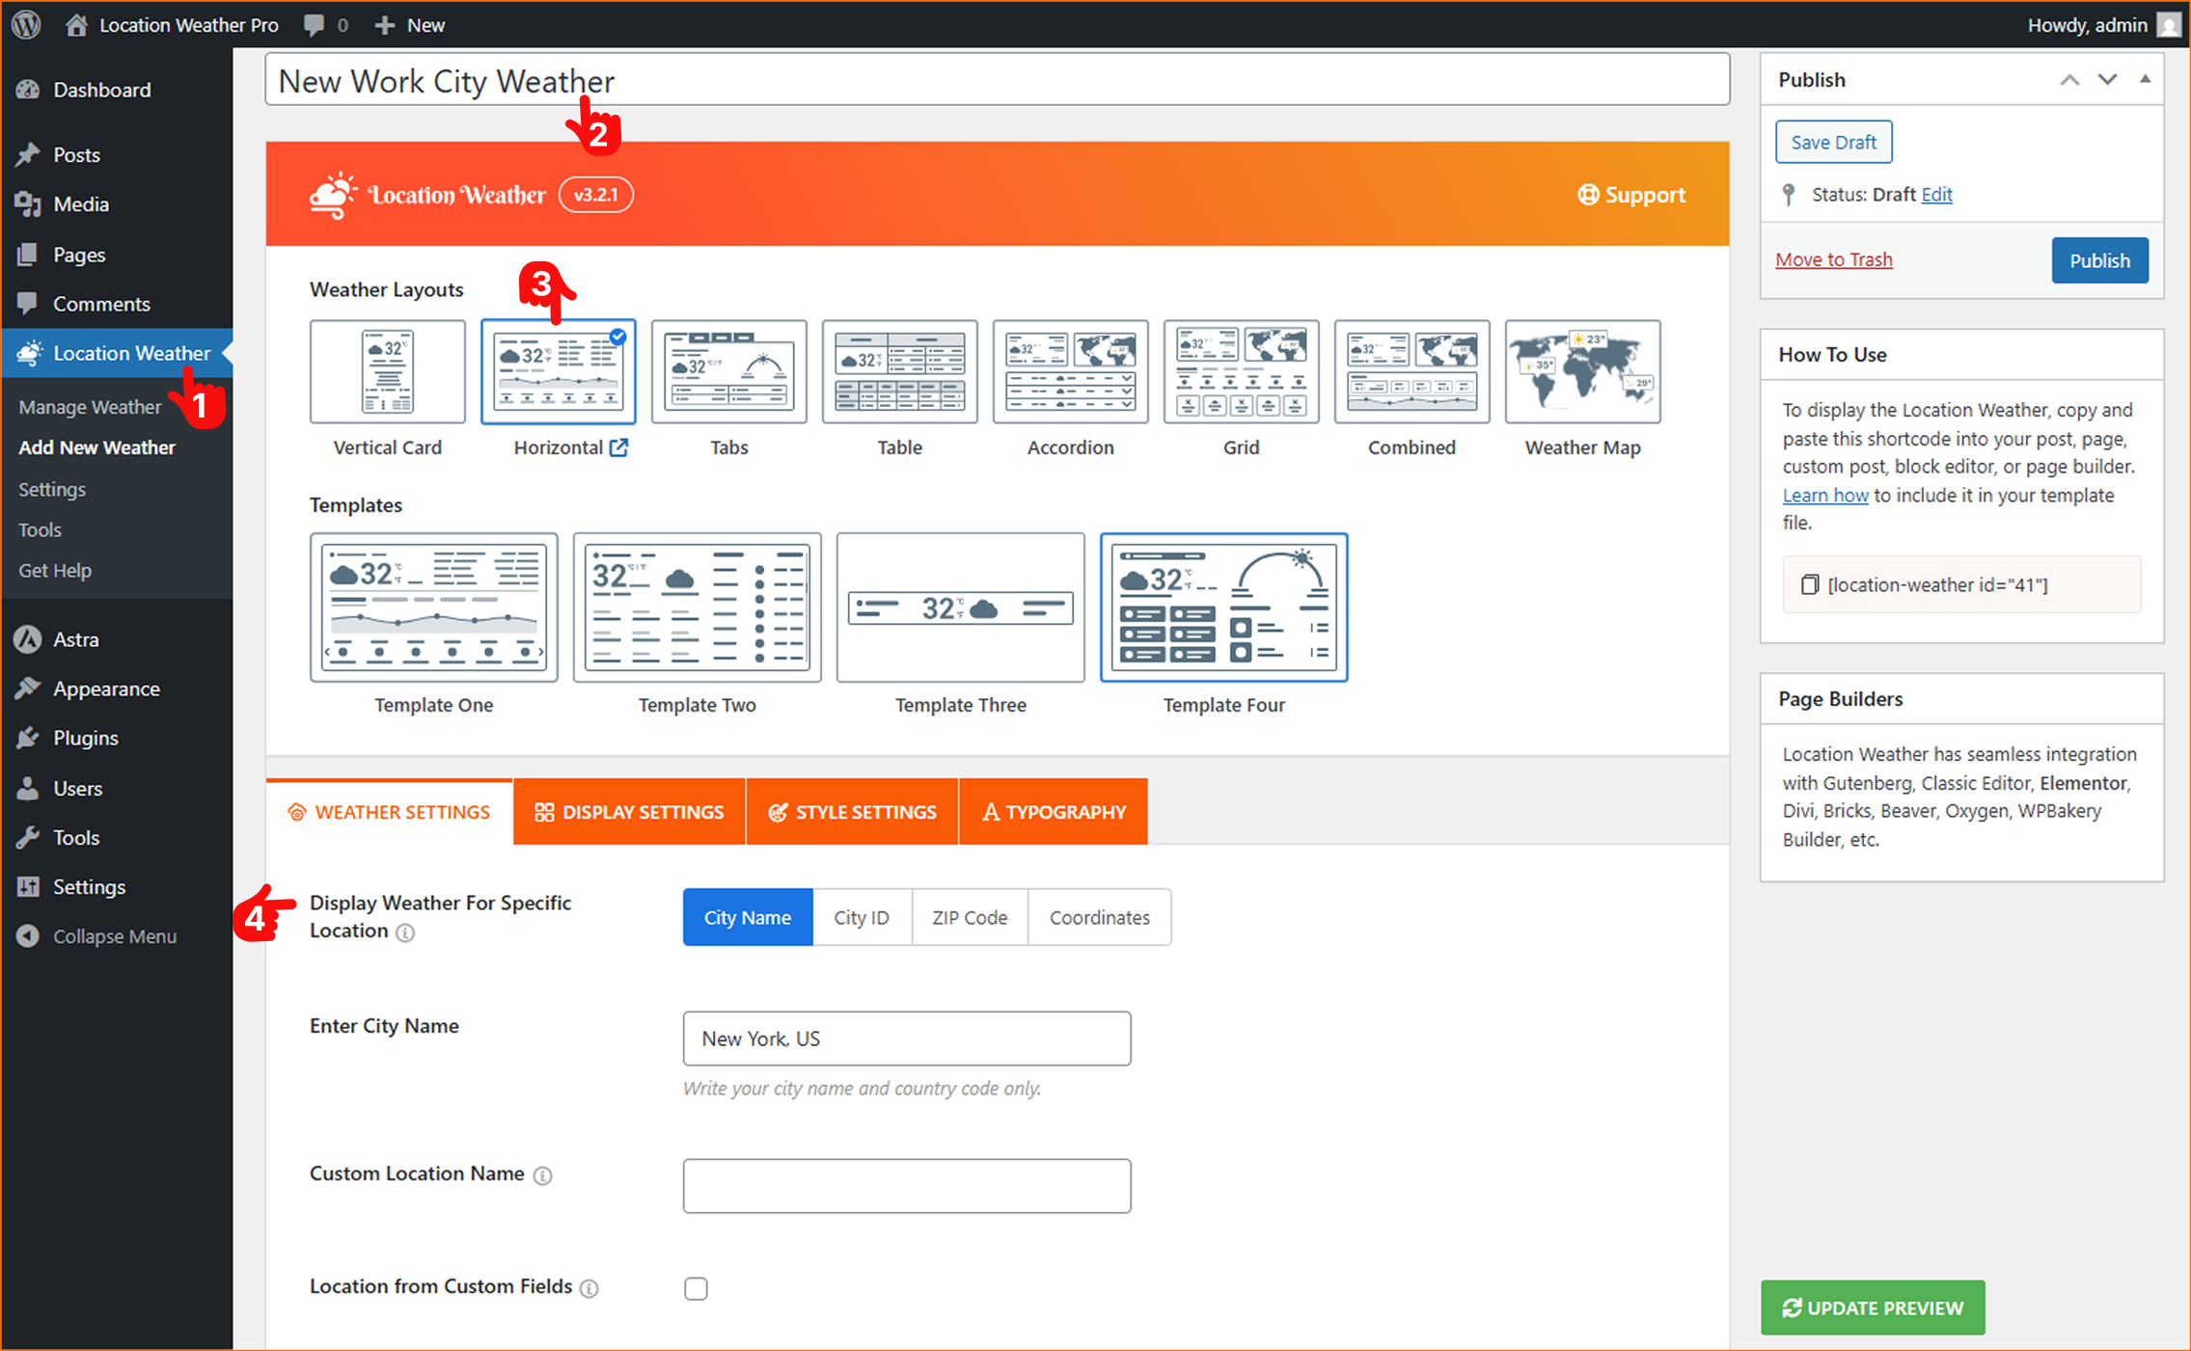
Task: Click the weather title input field
Action: tap(997, 80)
